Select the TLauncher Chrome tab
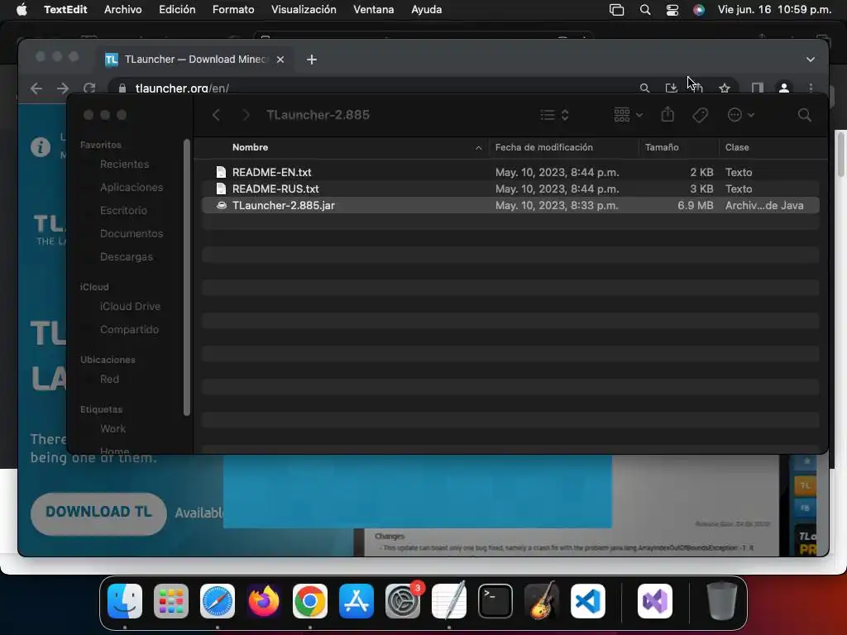Viewport: 847px width, 635px height. [194, 60]
